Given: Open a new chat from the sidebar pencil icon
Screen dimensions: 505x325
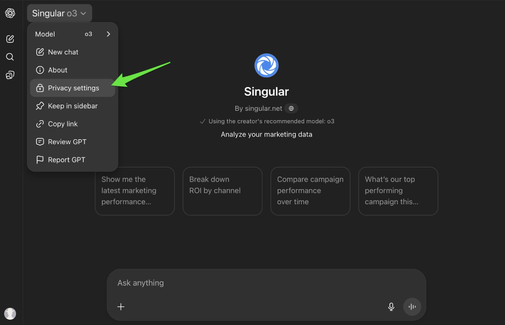Looking at the screenshot, I should tap(10, 39).
